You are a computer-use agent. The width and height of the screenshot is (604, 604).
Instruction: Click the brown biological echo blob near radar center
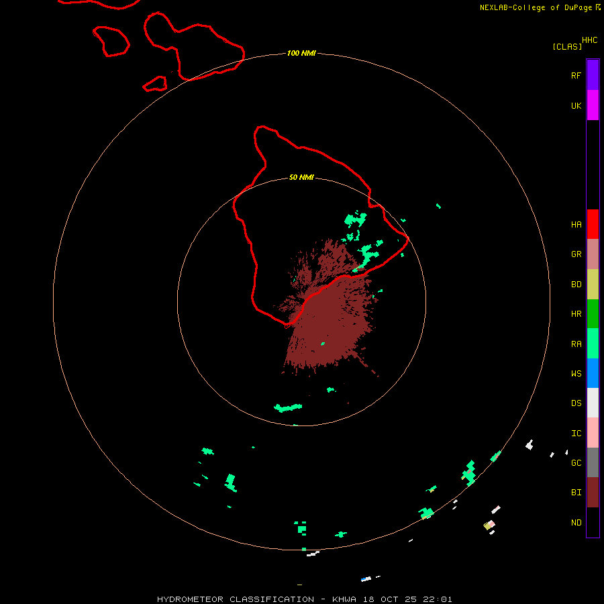click(328, 308)
